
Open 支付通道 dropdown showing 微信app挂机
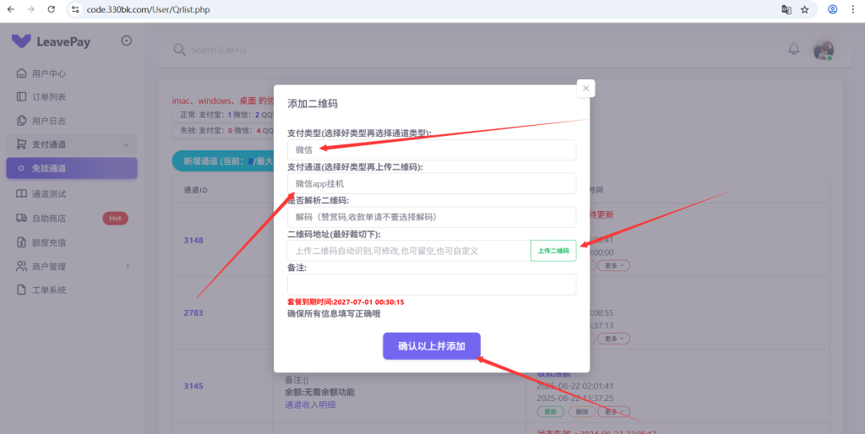[x=432, y=183]
